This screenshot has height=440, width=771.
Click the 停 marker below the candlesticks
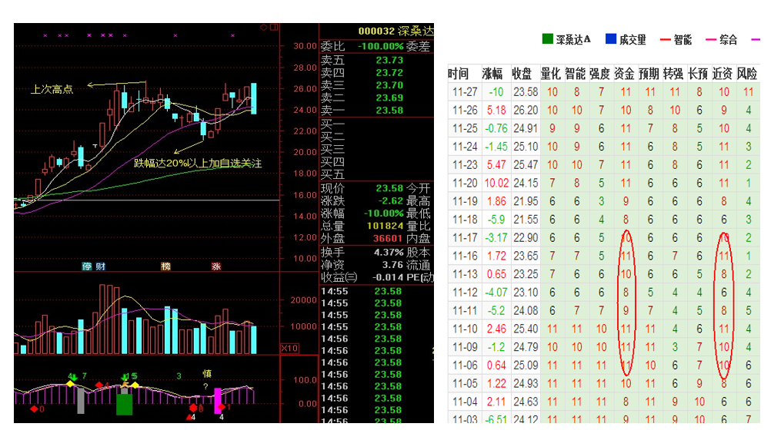click(x=87, y=266)
